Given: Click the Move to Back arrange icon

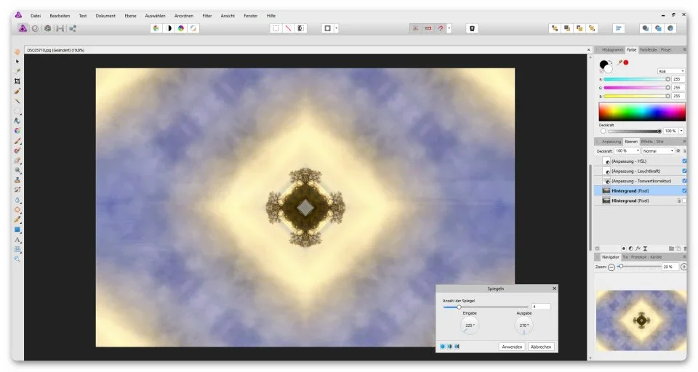Looking at the screenshot, I should [555, 28].
